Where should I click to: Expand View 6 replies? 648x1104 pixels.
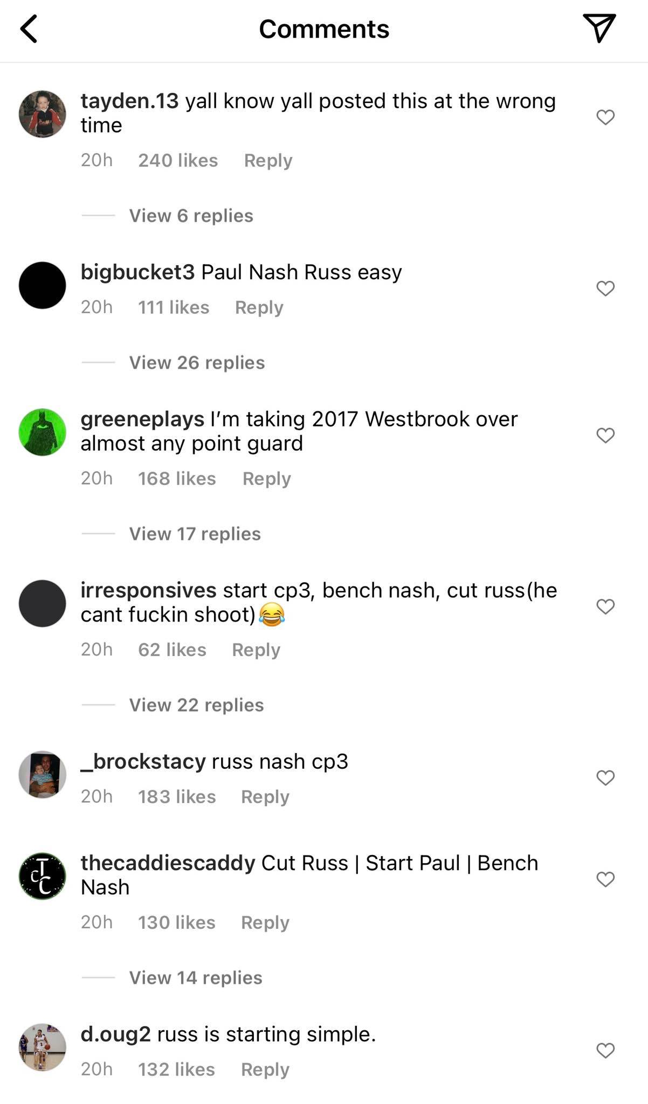tap(191, 216)
